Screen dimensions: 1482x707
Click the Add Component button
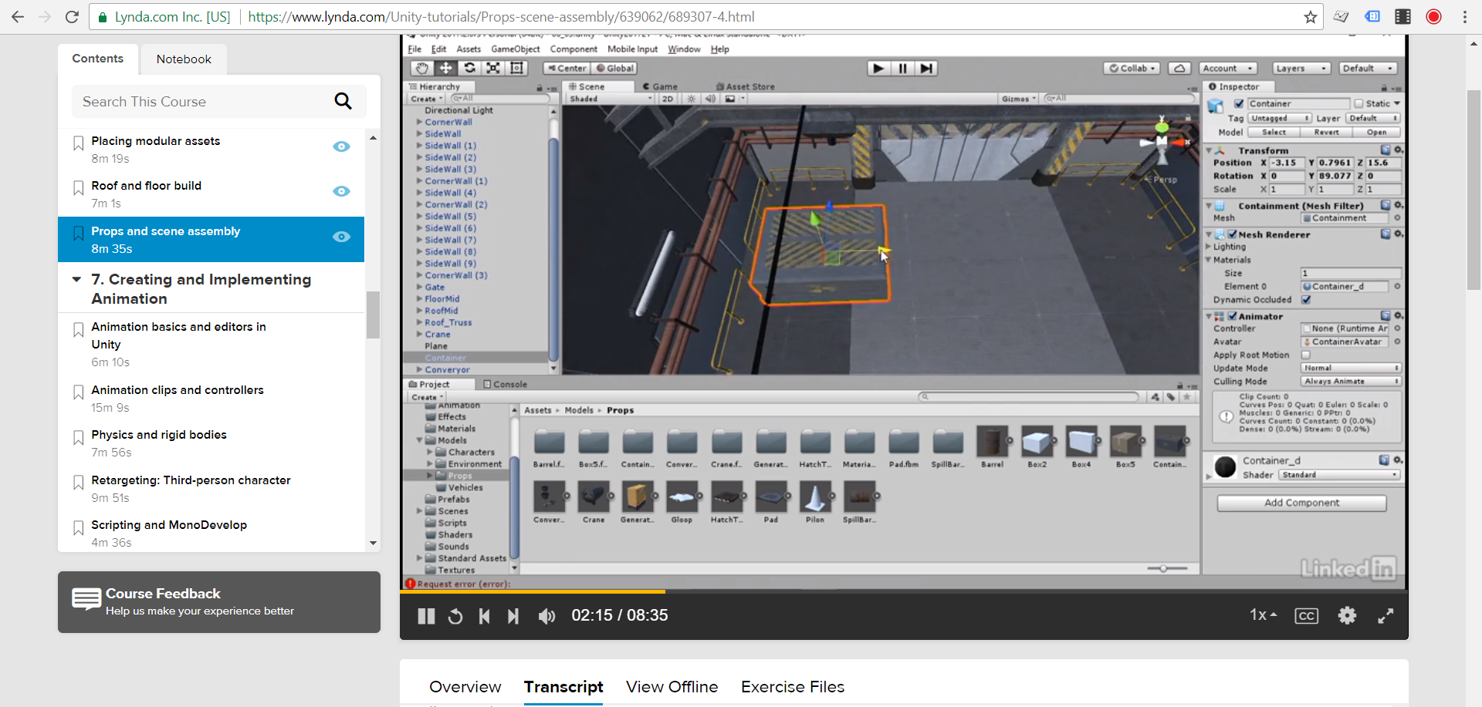(1302, 503)
